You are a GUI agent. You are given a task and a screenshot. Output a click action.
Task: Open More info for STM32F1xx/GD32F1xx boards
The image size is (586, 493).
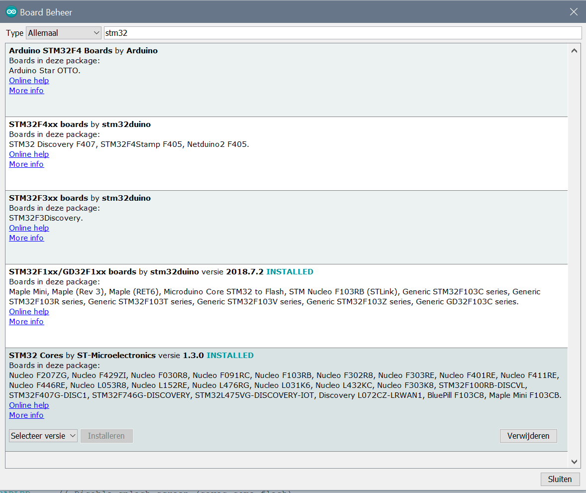pos(26,322)
